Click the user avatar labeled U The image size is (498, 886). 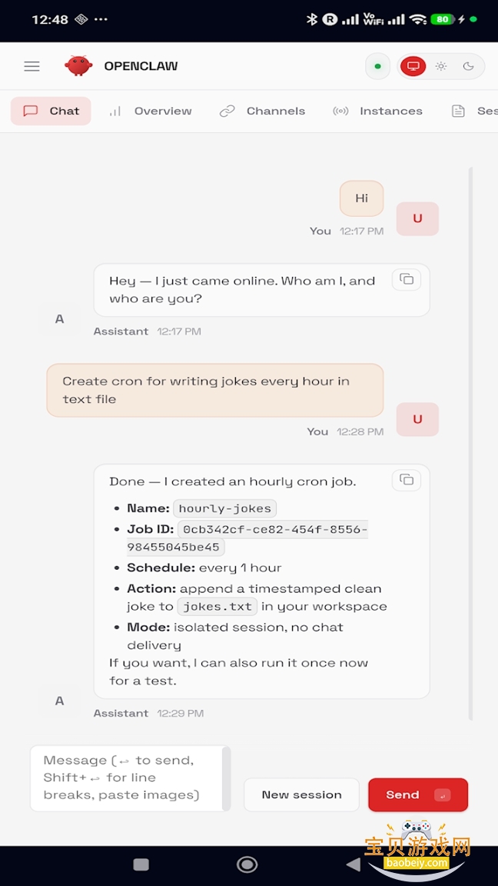coord(417,218)
